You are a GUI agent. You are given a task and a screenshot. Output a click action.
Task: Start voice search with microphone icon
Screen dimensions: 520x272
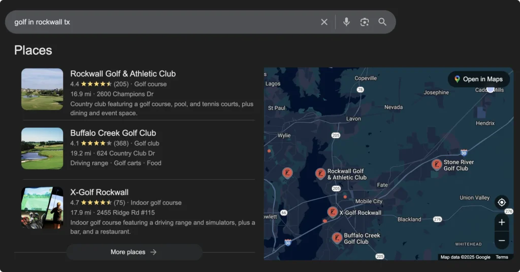click(346, 22)
